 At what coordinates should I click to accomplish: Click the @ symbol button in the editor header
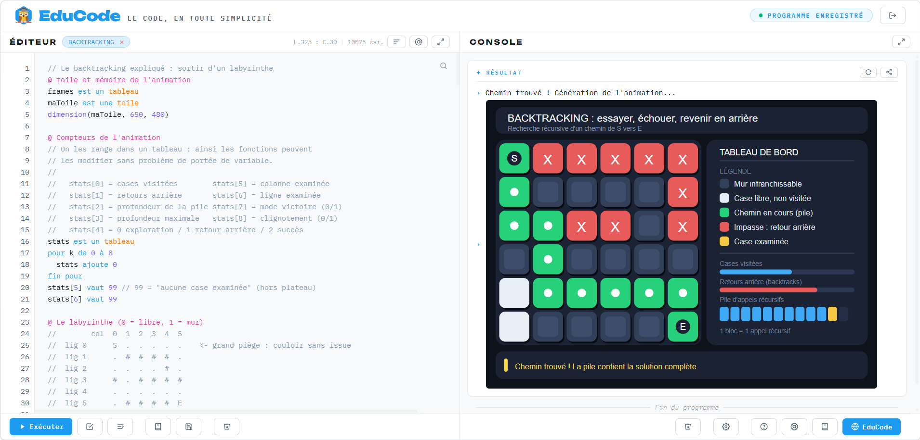pyautogui.click(x=419, y=42)
